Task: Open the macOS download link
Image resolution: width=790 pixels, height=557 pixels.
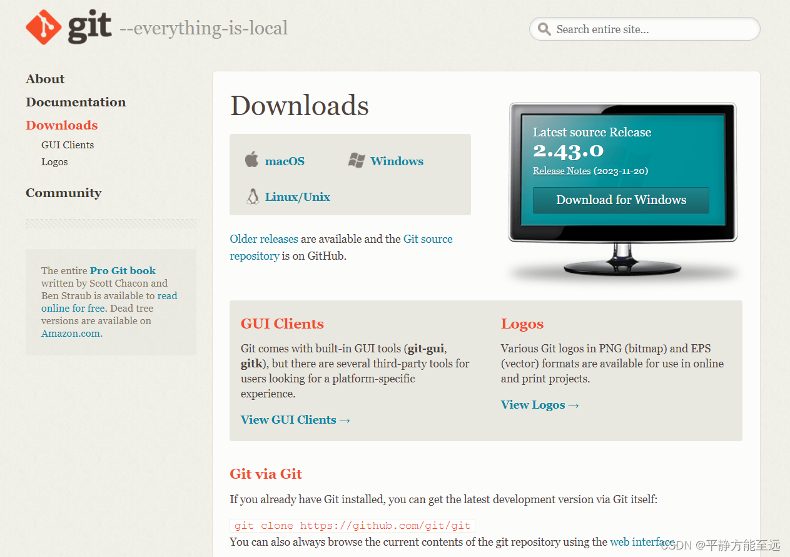Action: (285, 161)
